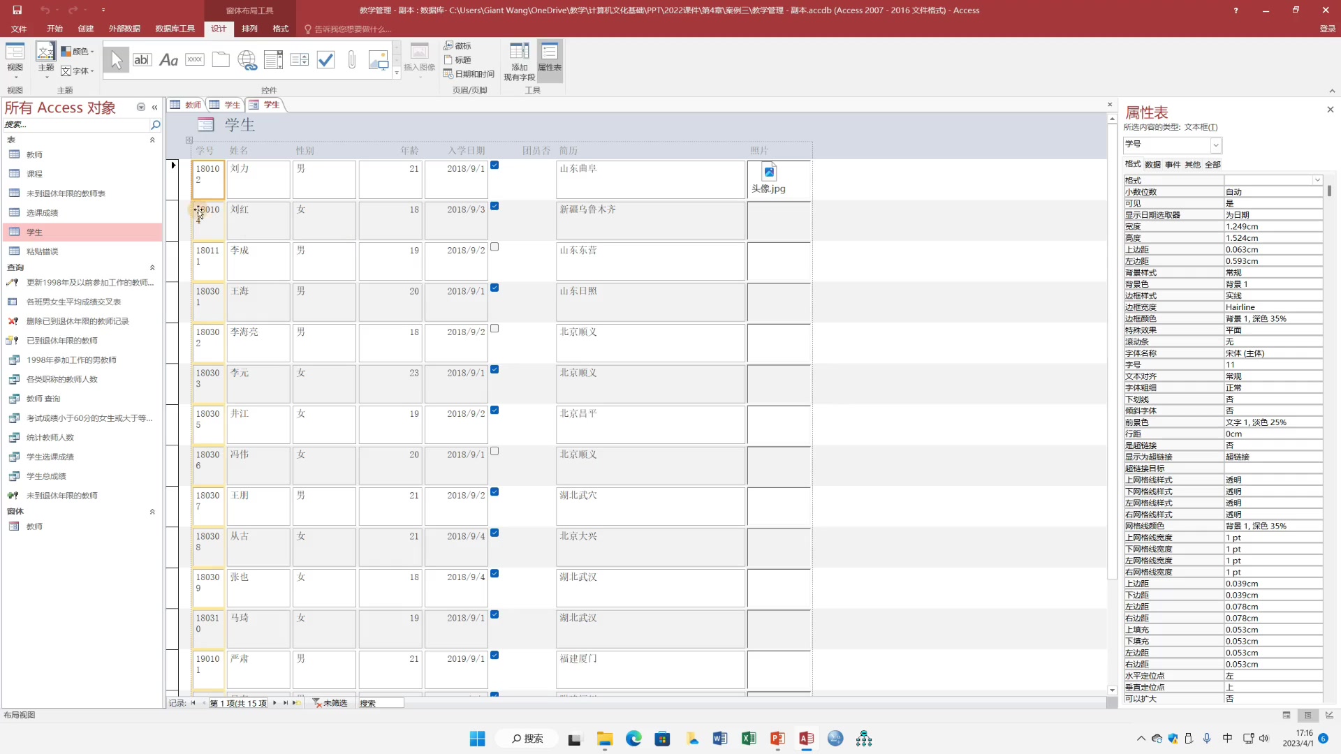
Task: Open the 头像.jpg attachment icon
Action: (769, 172)
